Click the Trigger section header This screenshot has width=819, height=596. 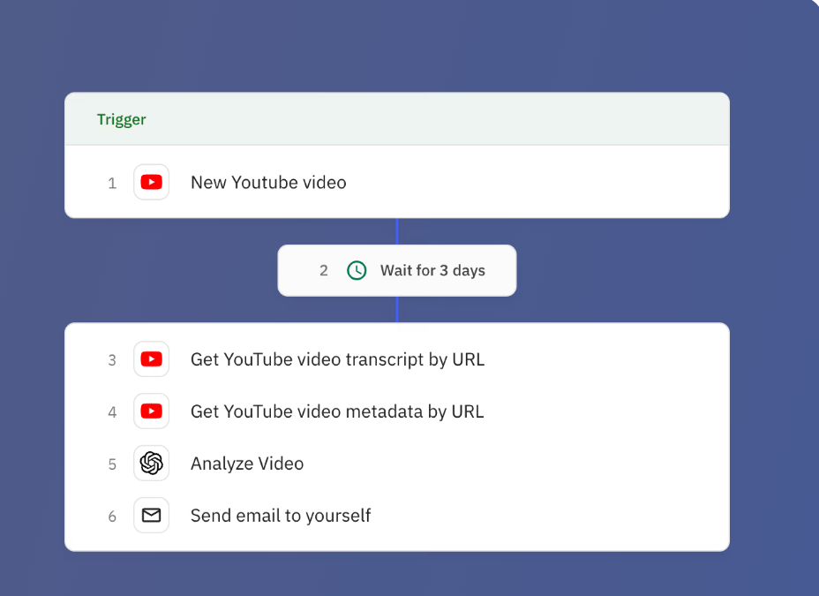tap(122, 119)
